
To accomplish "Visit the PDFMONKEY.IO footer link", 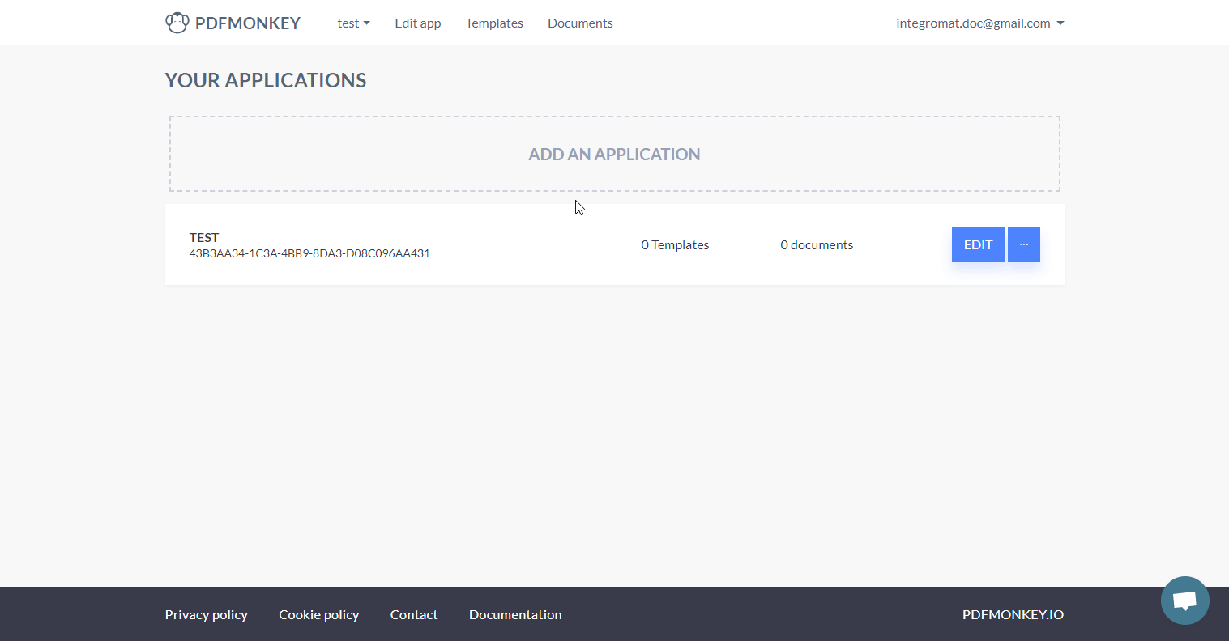I will click(1013, 614).
